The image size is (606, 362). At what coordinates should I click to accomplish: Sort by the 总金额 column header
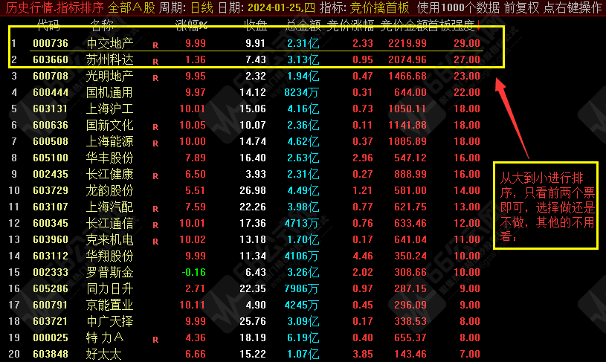303,25
